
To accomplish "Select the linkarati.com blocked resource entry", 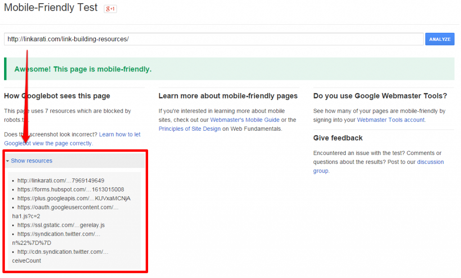I will [x=61, y=181].
